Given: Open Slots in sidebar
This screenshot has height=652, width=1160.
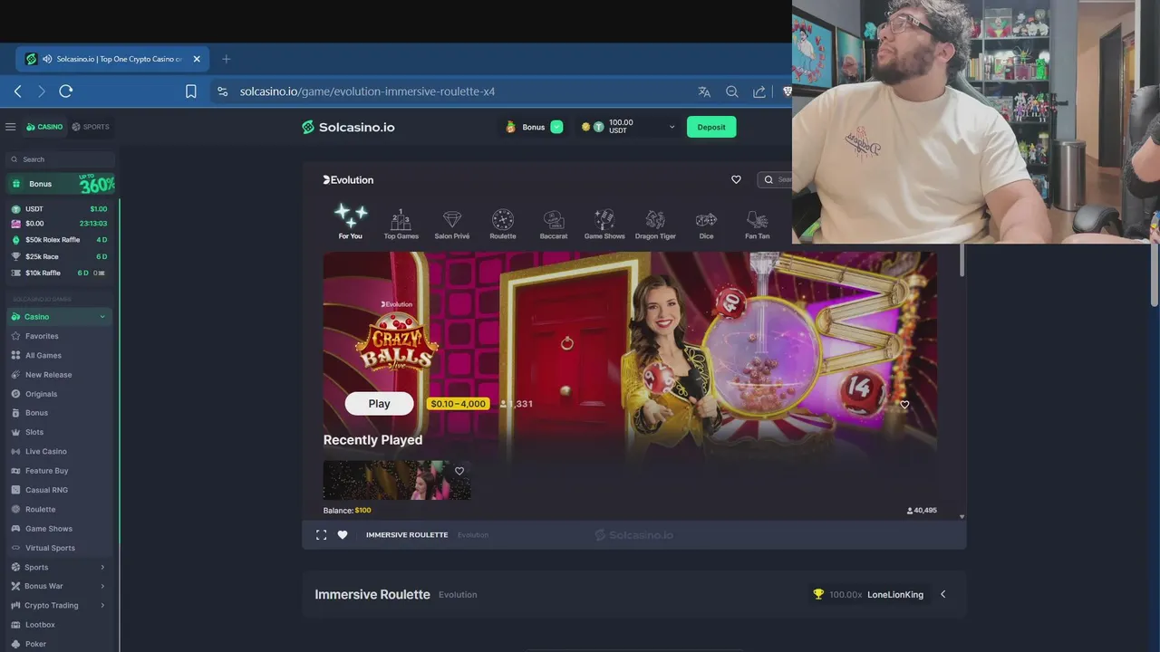Looking at the screenshot, I should point(34,432).
